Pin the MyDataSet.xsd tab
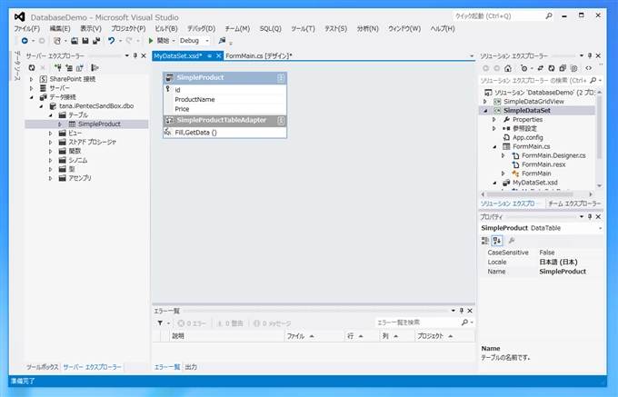The height and width of the screenshot is (397, 618). pyautogui.click(x=210, y=56)
